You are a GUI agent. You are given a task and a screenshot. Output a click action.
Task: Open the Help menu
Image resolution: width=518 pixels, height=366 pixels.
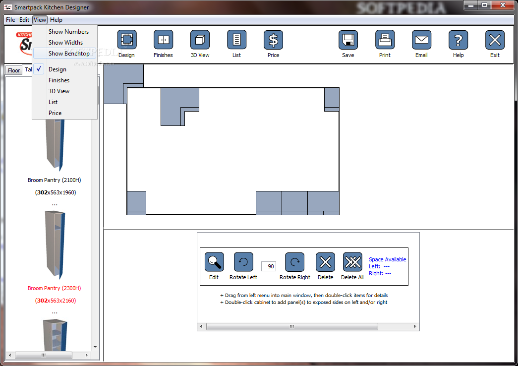[56, 19]
